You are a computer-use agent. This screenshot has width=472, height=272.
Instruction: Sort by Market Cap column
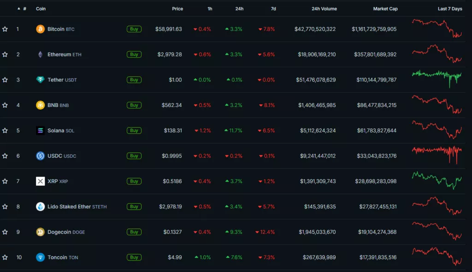[385, 9]
